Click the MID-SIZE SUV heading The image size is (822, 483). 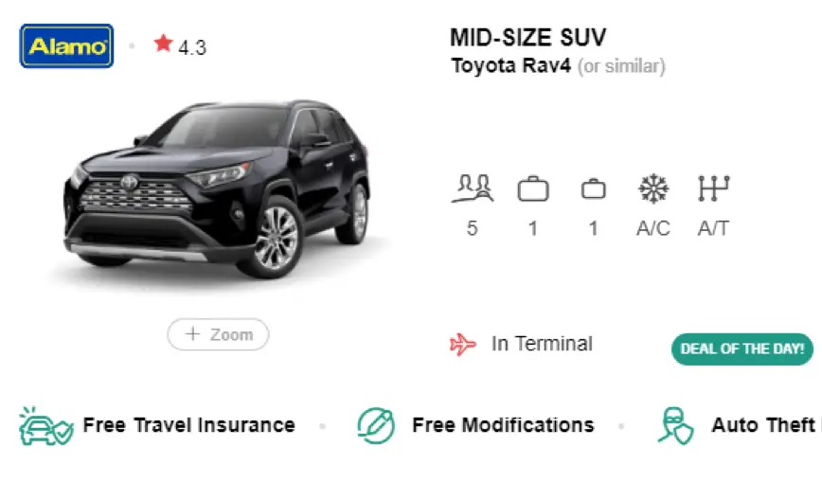point(527,37)
